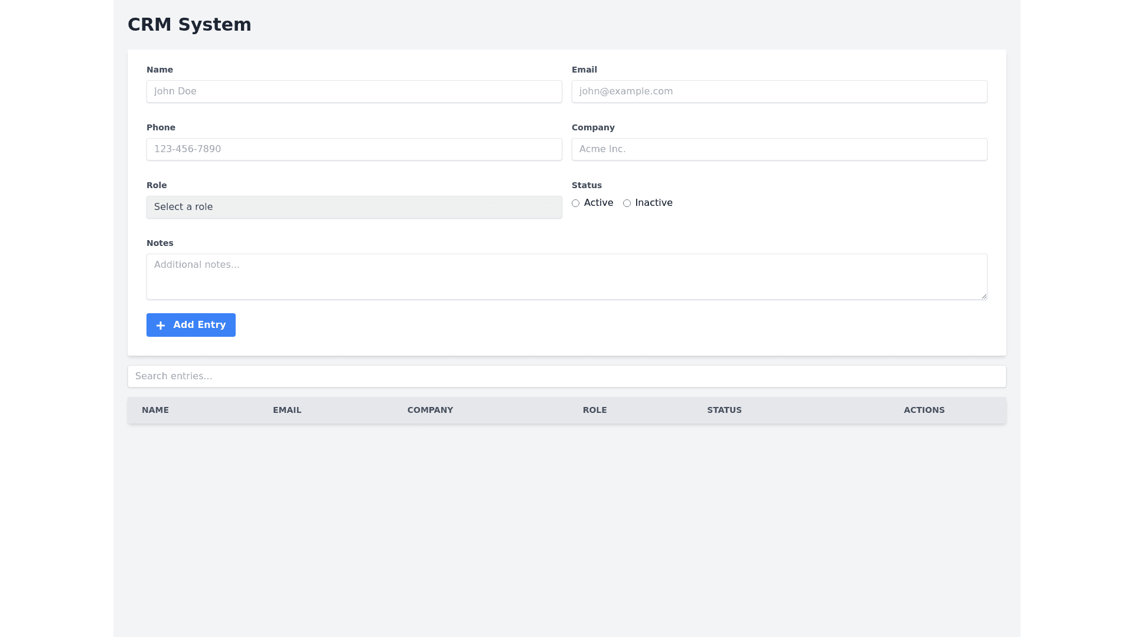Click inside the Additional notes textarea
This screenshot has width=1134, height=637.
point(566,277)
